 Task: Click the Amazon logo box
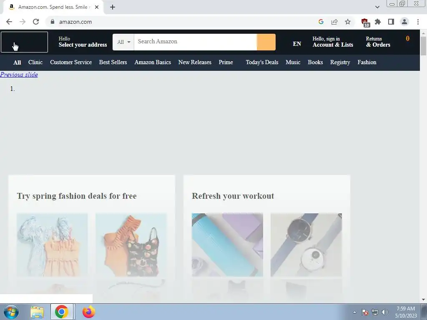pos(24,42)
